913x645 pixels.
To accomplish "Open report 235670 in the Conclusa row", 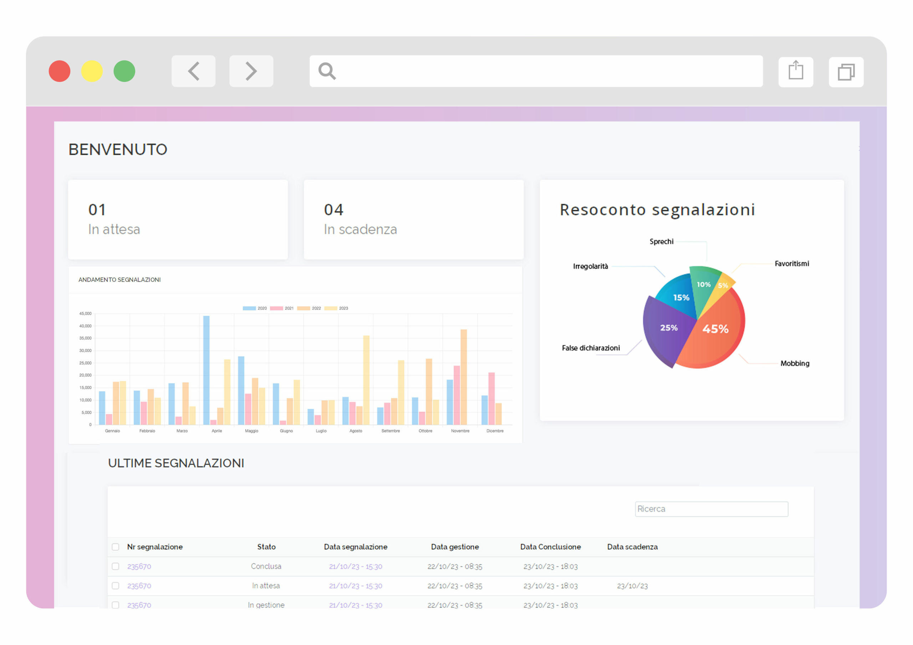I will 139,566.
